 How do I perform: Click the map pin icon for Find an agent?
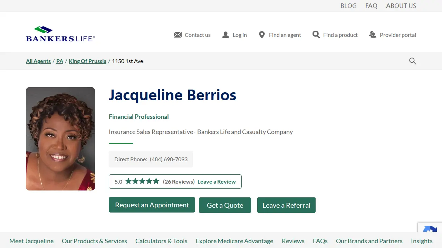262,35
